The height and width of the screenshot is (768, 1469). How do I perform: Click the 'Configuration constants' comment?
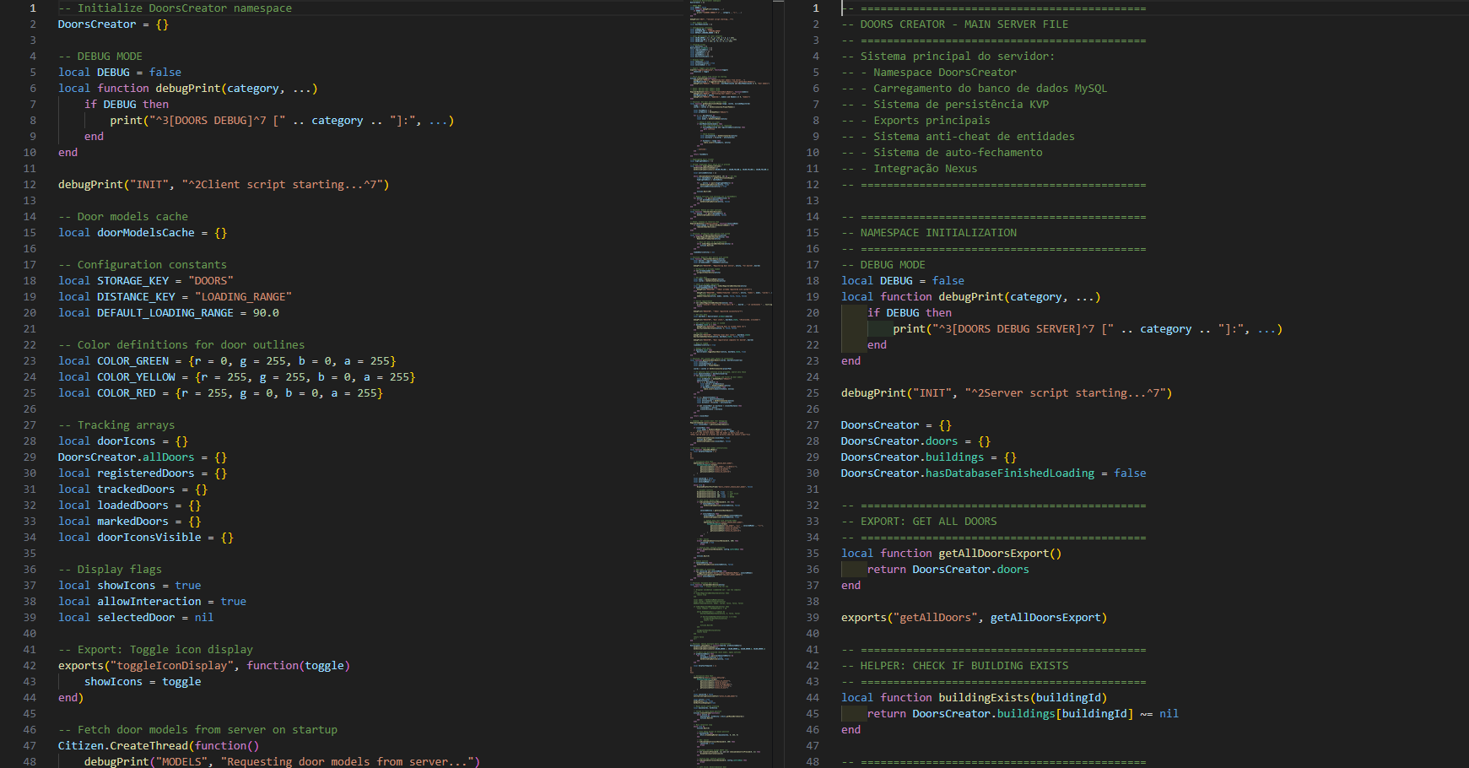pyautogui.click(x=143, y=264)
